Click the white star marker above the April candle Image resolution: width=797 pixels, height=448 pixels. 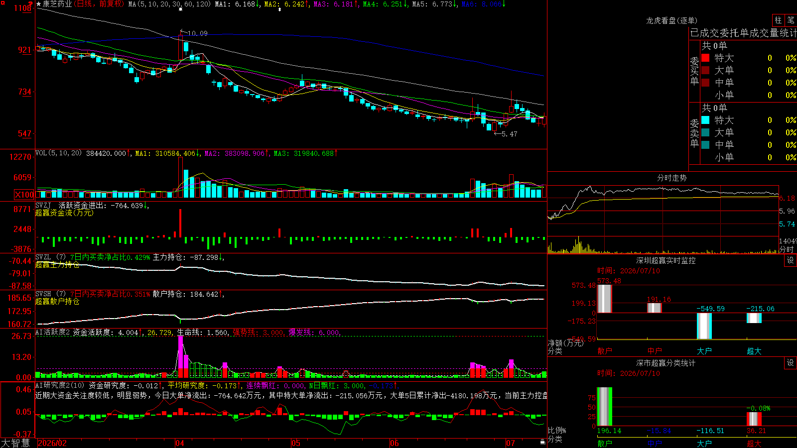click(x=180, y=9)
